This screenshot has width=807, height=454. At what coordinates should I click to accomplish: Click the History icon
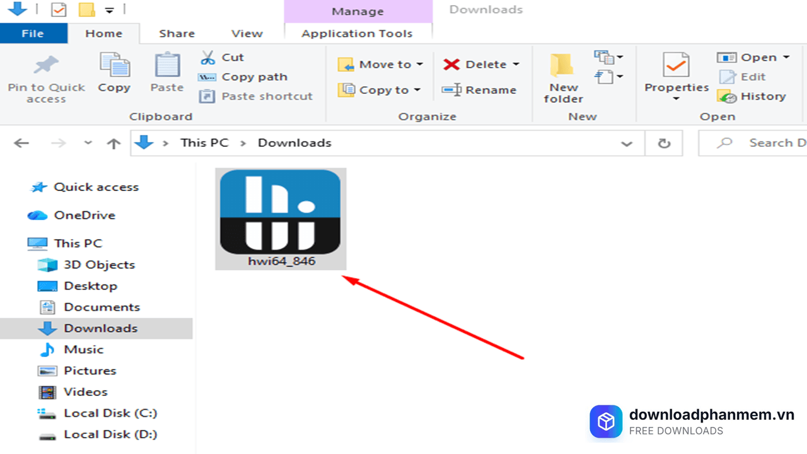(727, 96)
